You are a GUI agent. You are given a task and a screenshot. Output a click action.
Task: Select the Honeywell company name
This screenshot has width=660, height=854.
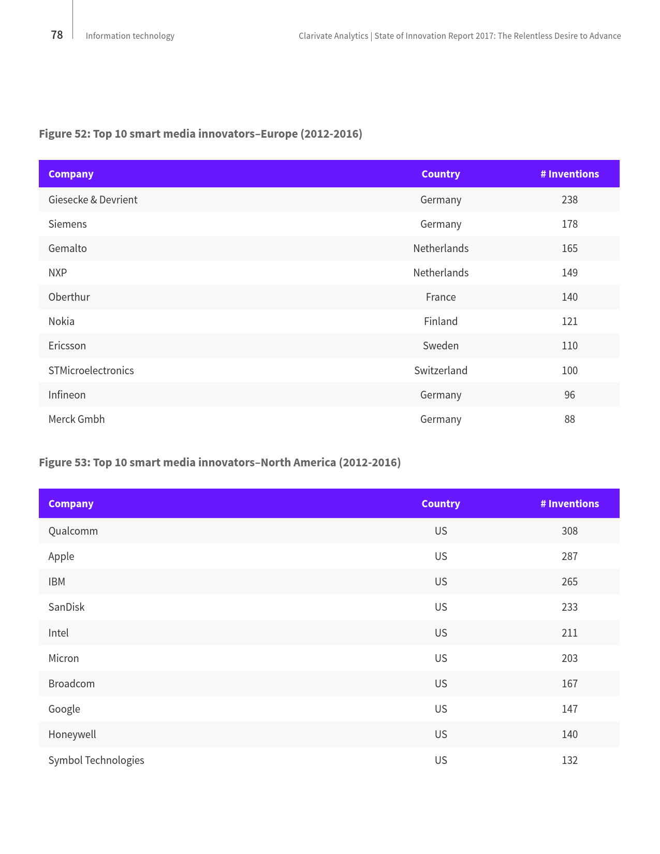tap(72, 734)
